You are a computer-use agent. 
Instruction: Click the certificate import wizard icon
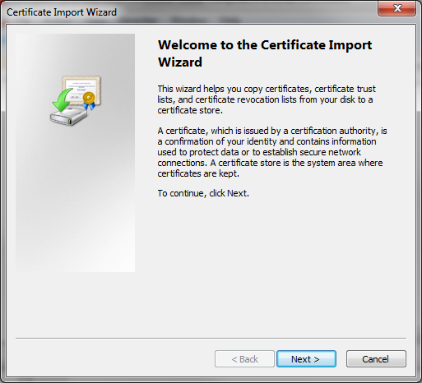click(76, 100)
